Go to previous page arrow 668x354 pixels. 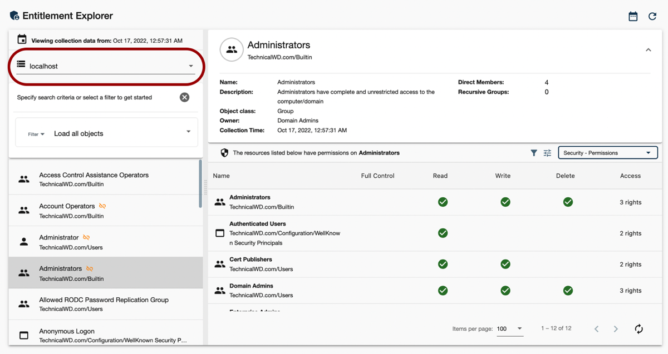point(596,329)
